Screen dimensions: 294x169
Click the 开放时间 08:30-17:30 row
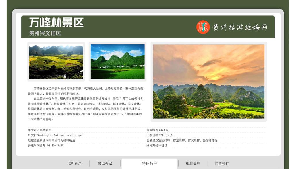pyautogui.click(x=46, y=146)
